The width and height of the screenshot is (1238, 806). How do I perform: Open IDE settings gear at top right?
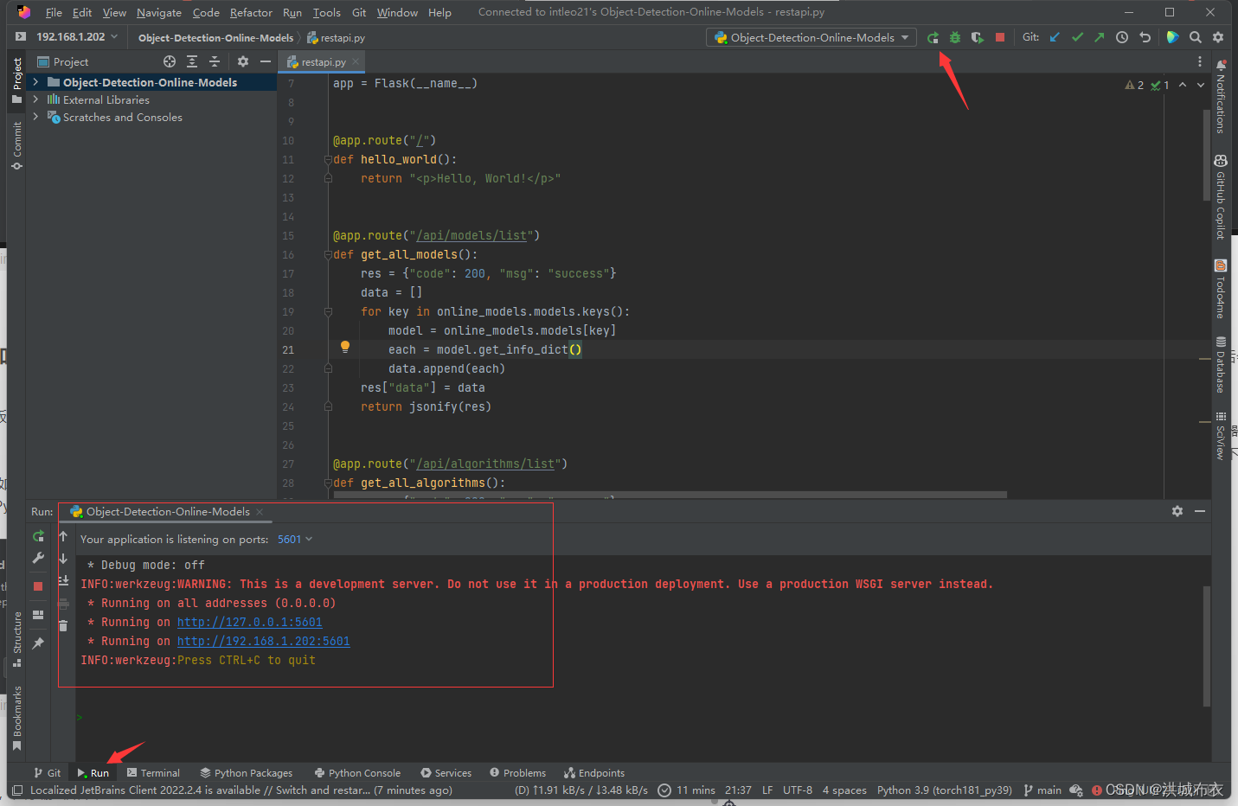click(1218, 37)
